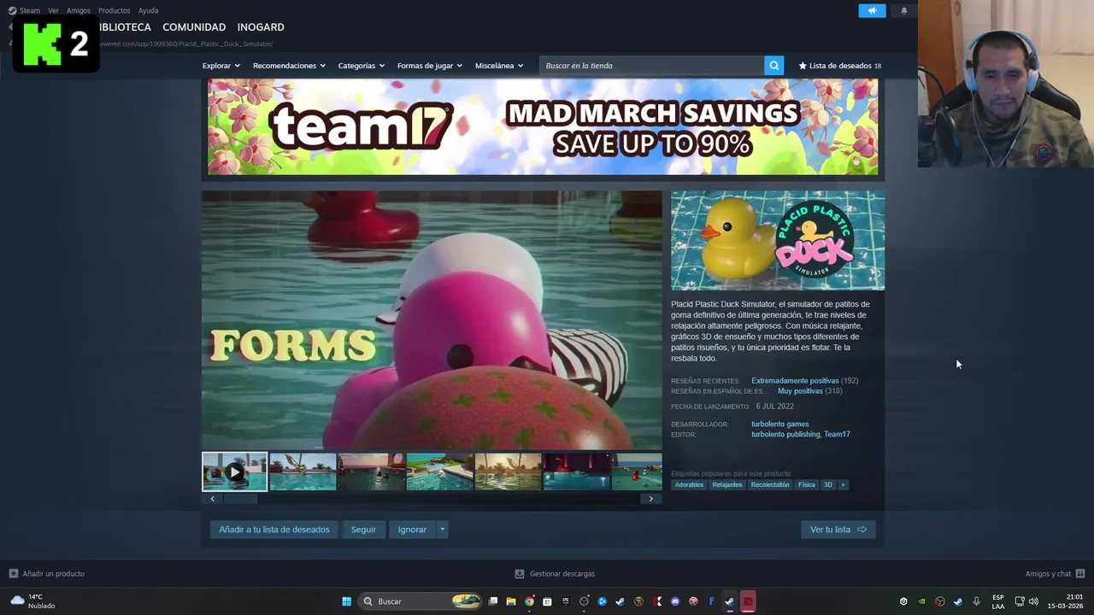The width and height of the screenshot is (1094, 615).
Task: Click Añadir a tu lista de deseados
Action: pos(273,530)
